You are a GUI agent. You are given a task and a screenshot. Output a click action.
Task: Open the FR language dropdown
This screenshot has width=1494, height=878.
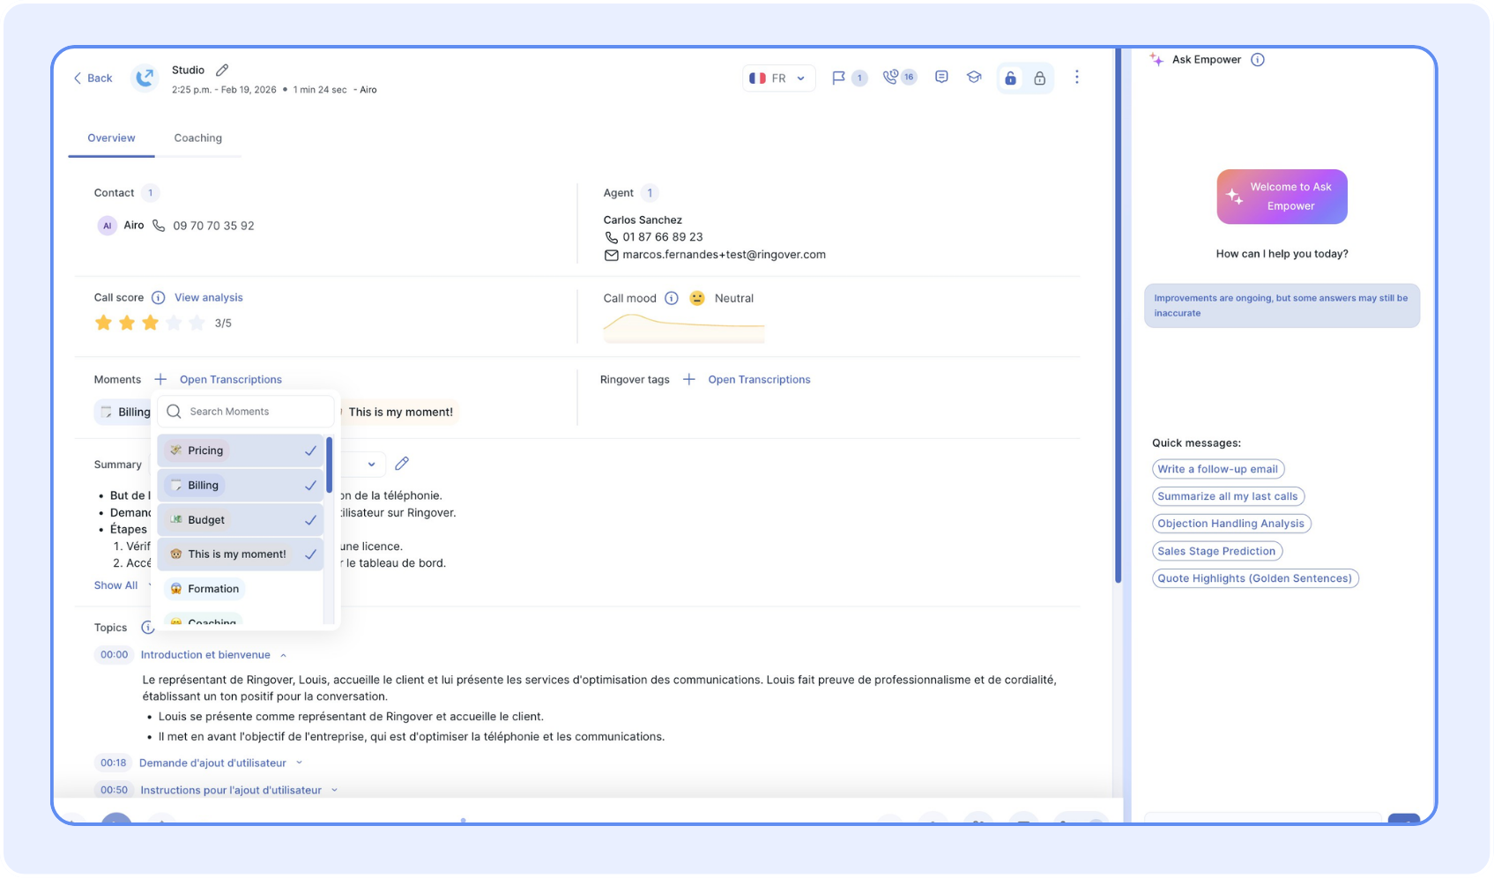coord(777,78)
